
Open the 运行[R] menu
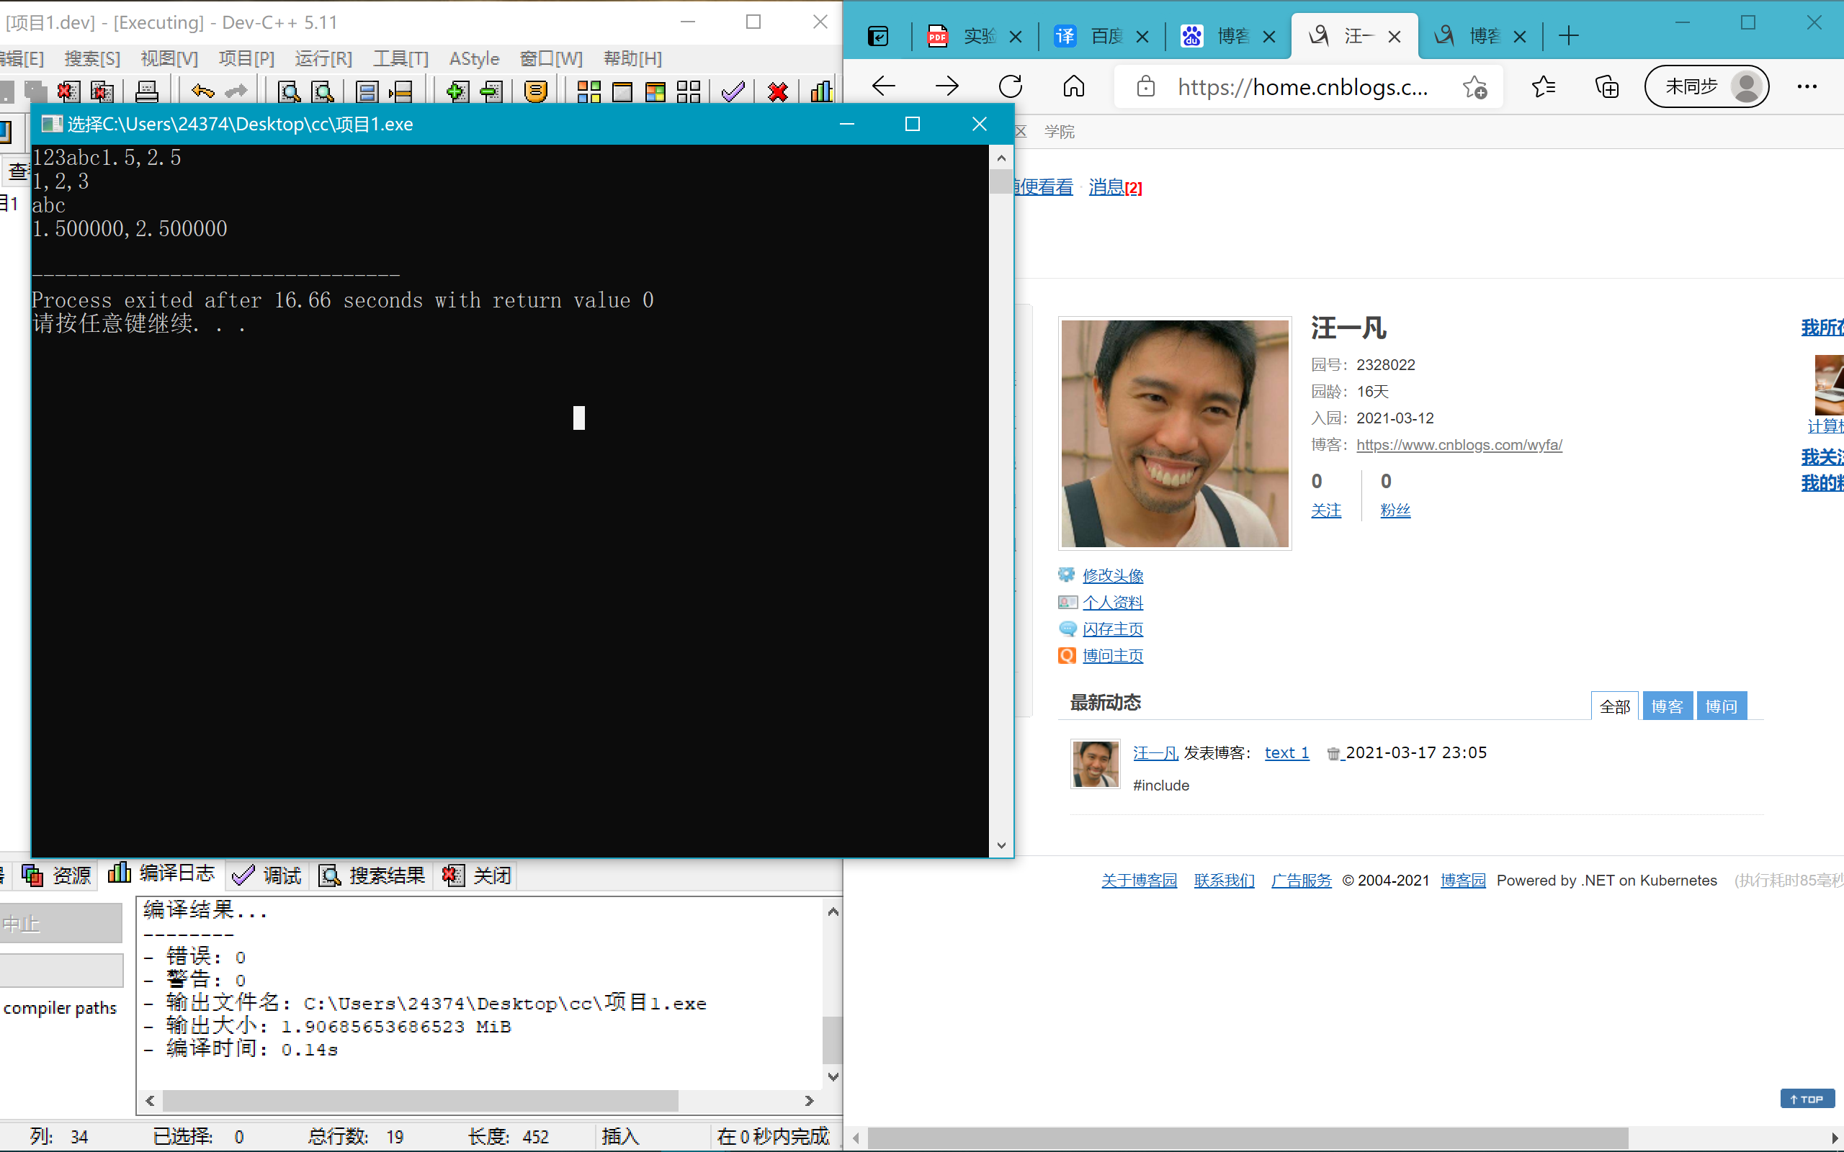click(x=323, y=58)
